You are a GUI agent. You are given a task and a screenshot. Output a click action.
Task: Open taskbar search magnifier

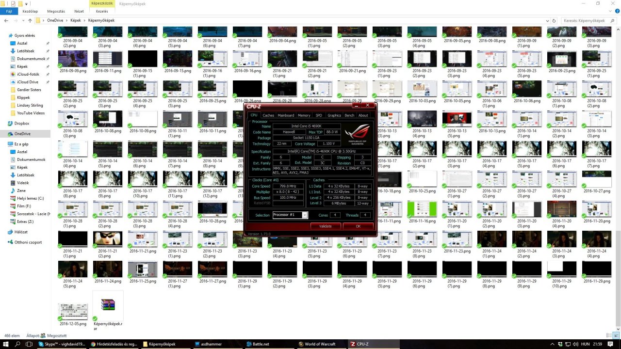(x=17, y=344)
